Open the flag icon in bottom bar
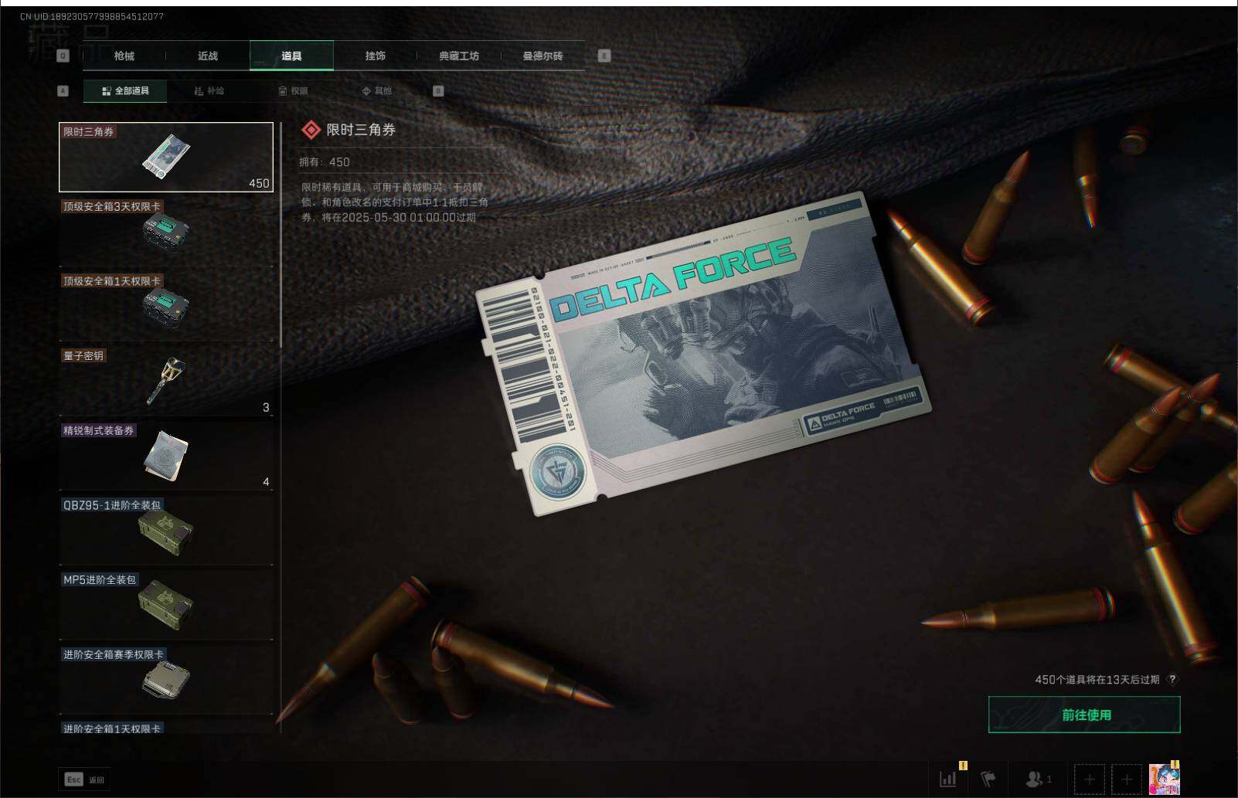 click(x=988, y=779)
